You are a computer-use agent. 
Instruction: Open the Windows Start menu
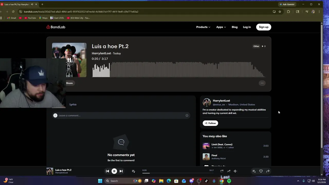click(100, 181)
